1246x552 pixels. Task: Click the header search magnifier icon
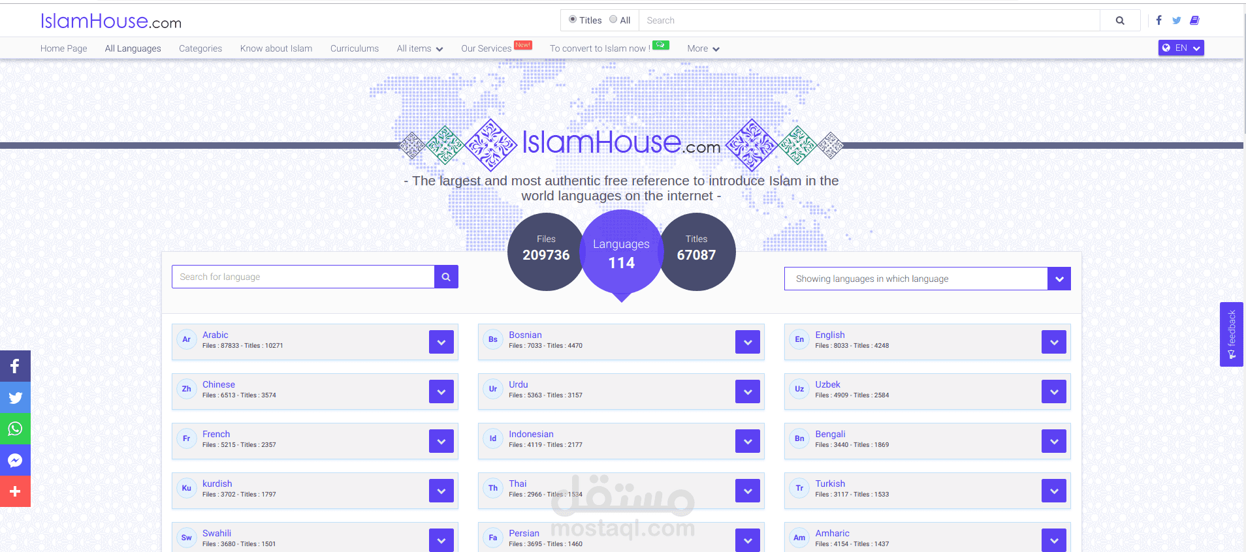(1120, 20)
